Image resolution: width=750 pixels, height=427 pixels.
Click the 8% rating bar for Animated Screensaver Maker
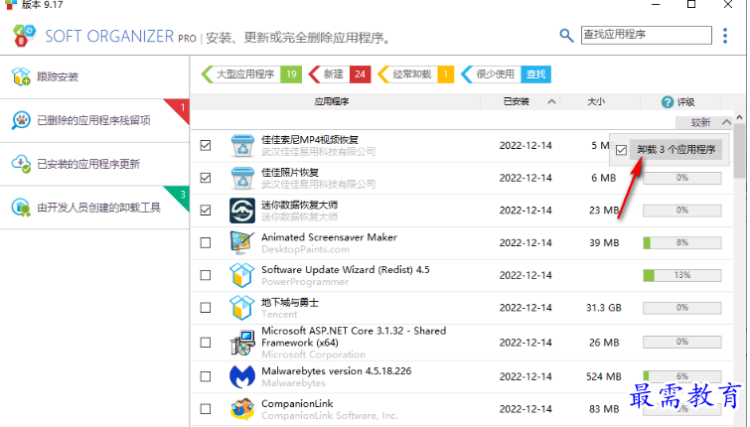click(682, 243)
